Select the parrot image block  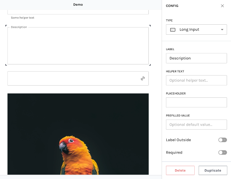[x=78, y=134]
